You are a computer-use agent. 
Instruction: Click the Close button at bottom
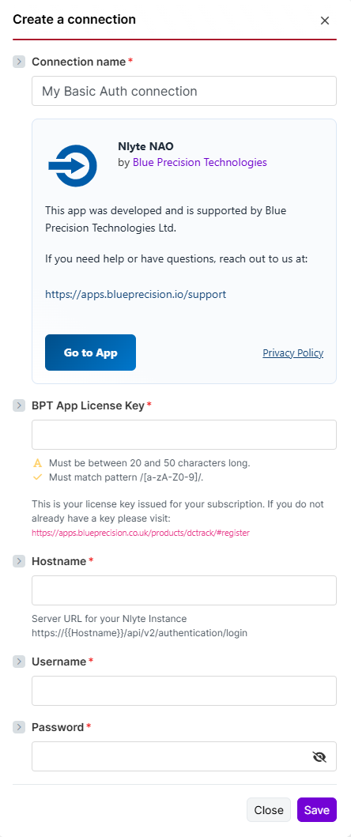click(269, 810)
